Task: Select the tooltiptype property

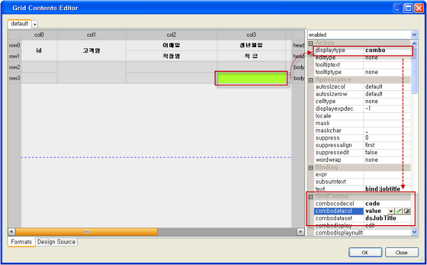Action: coord(362,72)
